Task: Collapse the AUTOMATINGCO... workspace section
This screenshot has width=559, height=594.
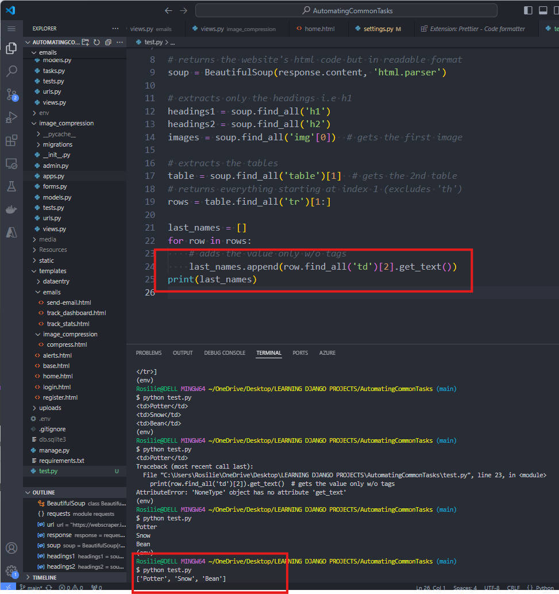Action: 52,42
